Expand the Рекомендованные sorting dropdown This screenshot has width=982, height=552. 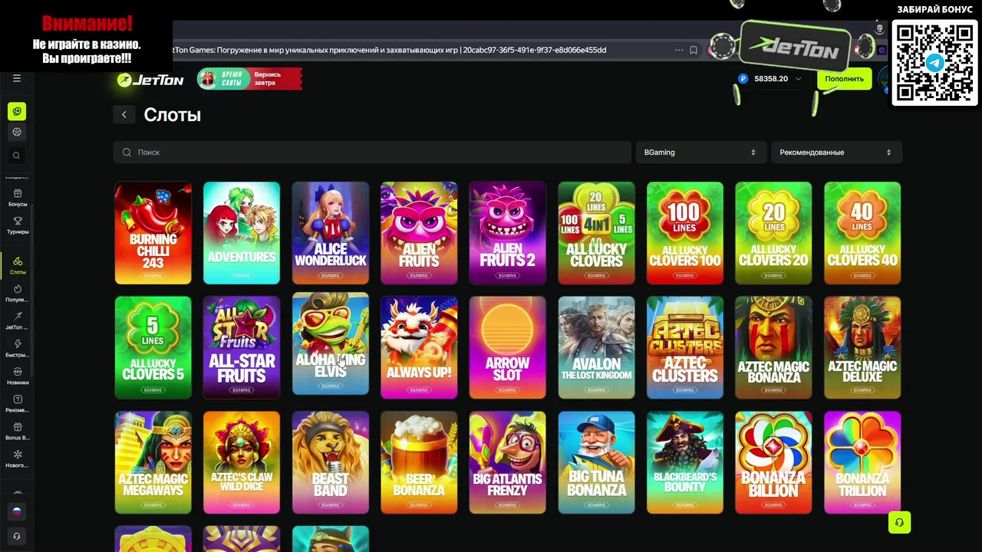coord(836,153)
